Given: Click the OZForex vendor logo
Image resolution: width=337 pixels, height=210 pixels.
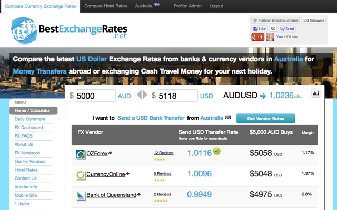Looking at the screenshot, I should pos(81,154).
